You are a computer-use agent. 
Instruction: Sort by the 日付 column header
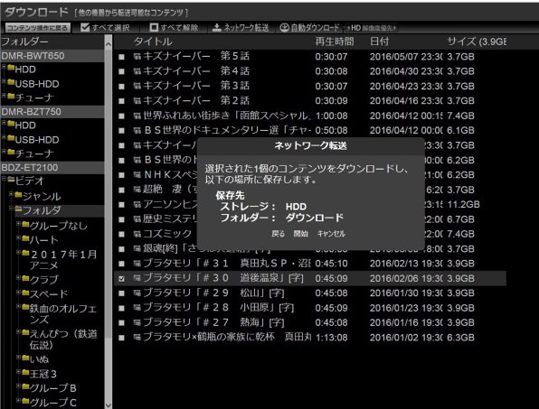coord(380,42)
